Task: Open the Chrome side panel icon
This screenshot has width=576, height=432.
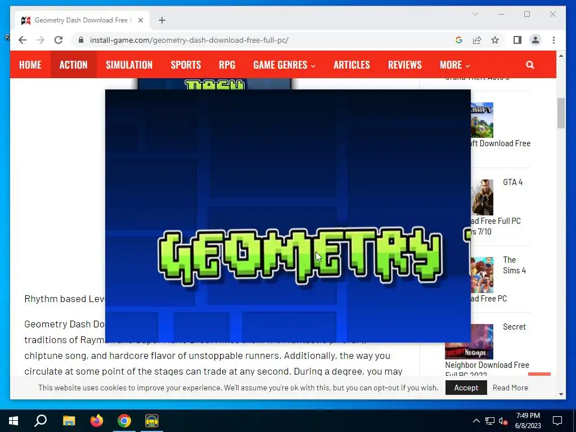Action: [517, 40]
